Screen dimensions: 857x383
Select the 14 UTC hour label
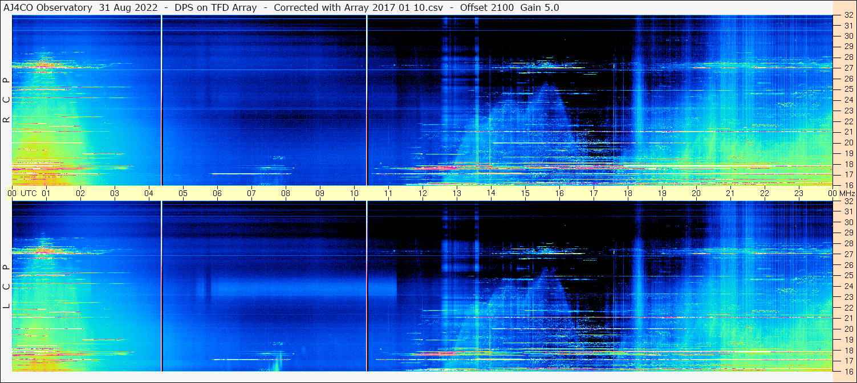coord(491,193)
